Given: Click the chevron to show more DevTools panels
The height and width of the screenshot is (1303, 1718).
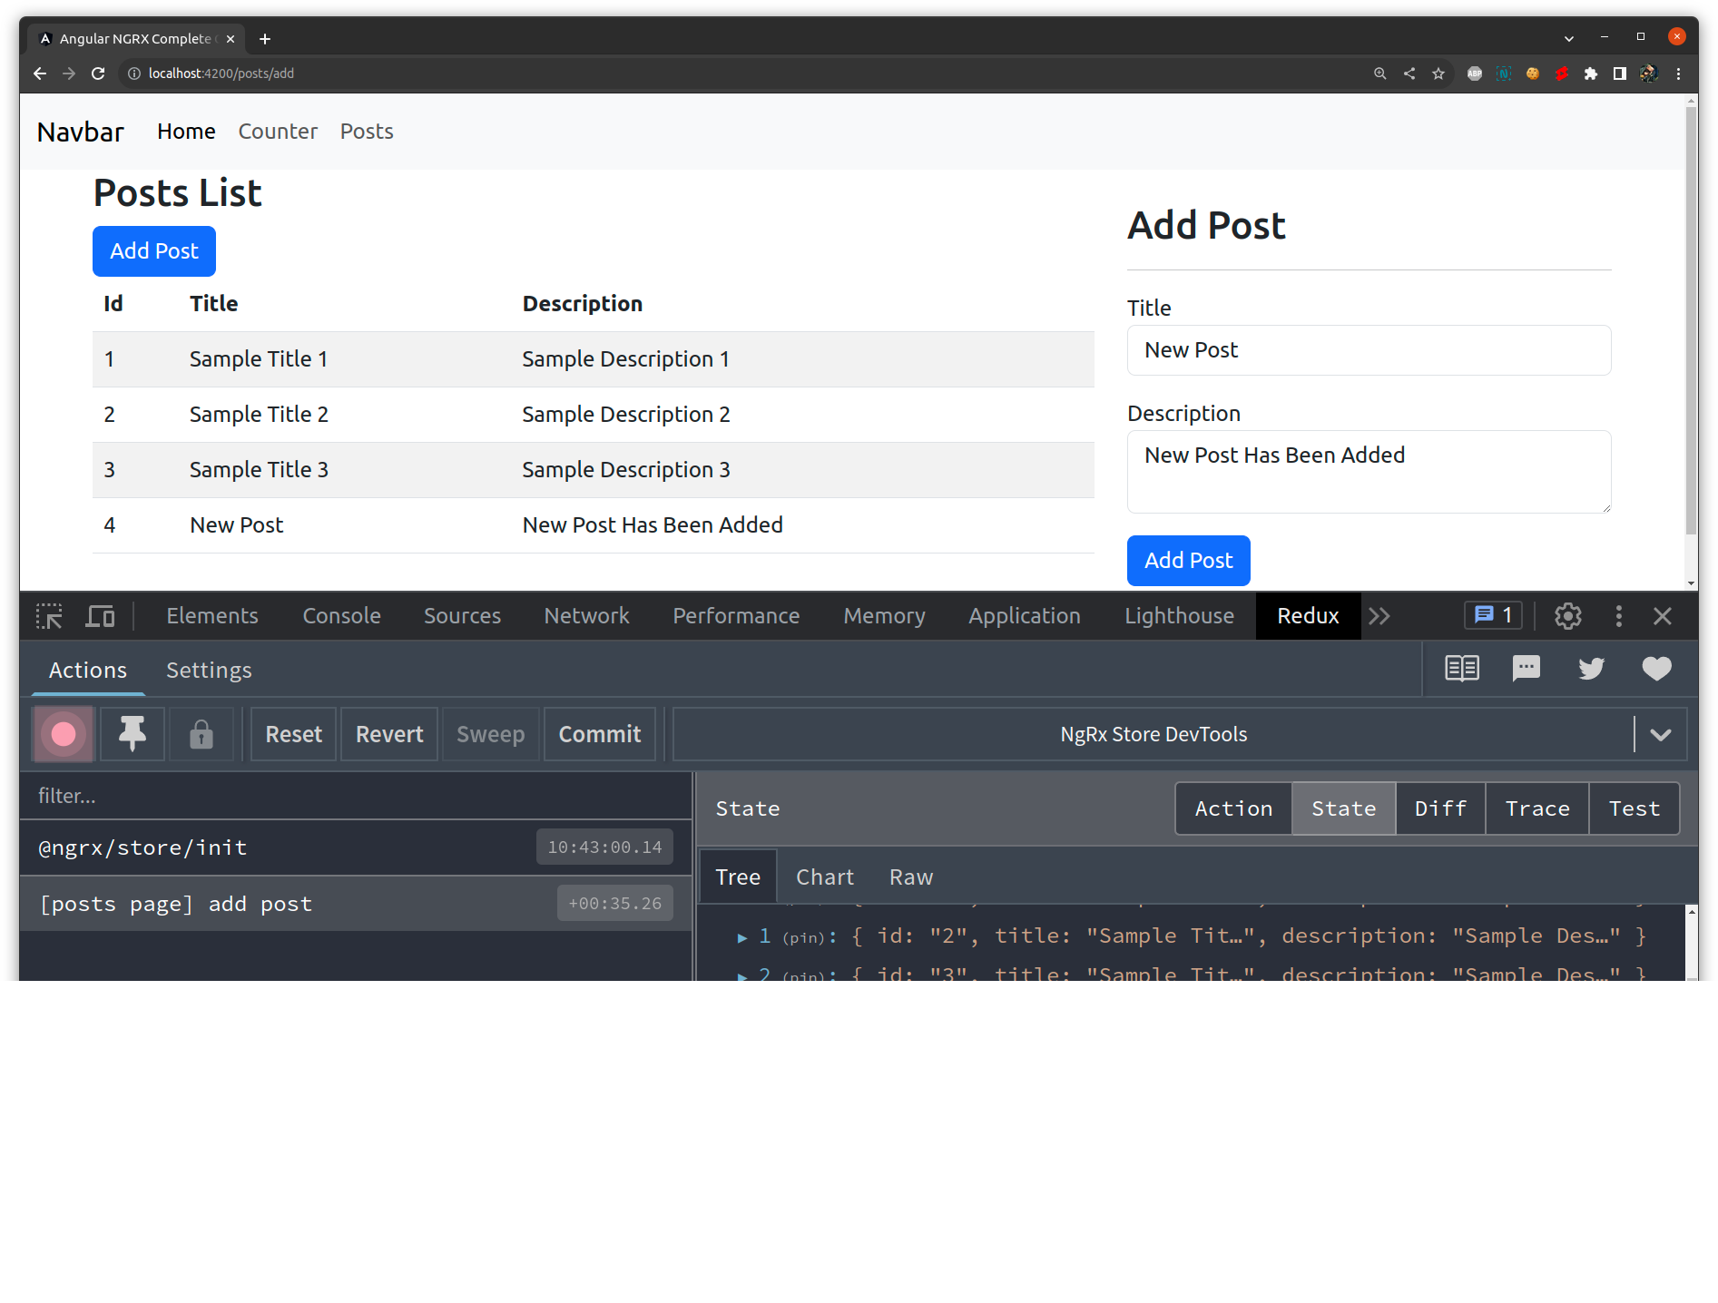Looking at the screenshot, I should 1380,616.
